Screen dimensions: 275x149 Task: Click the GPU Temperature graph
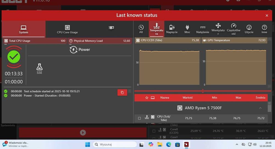pyautogui.click(x=236, y=67)
